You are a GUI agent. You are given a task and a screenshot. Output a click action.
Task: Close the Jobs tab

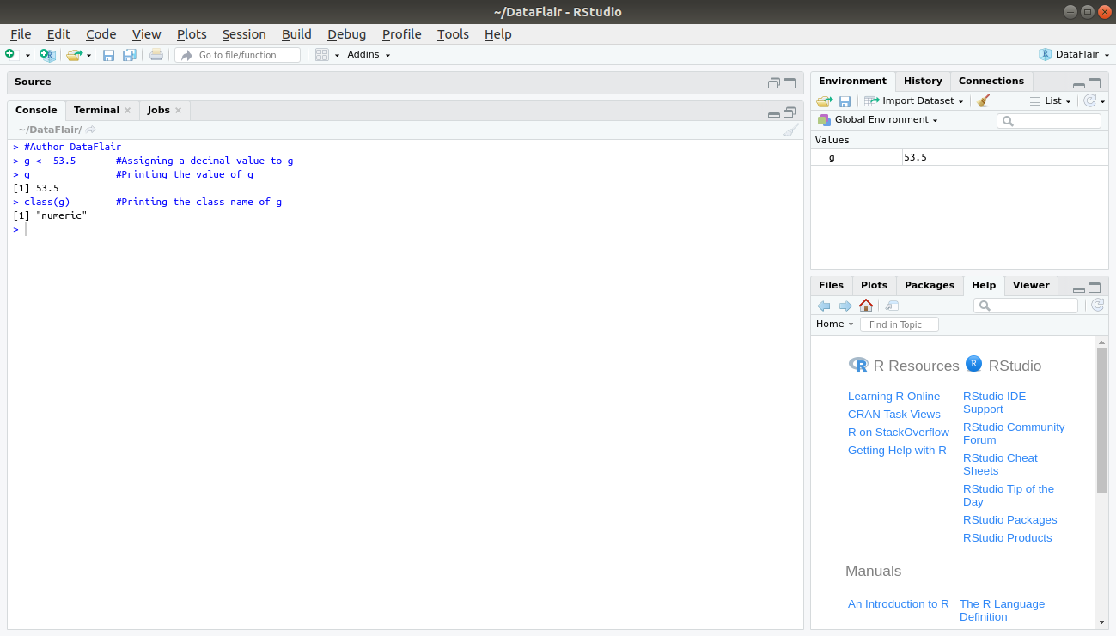[x=179, y=110]
